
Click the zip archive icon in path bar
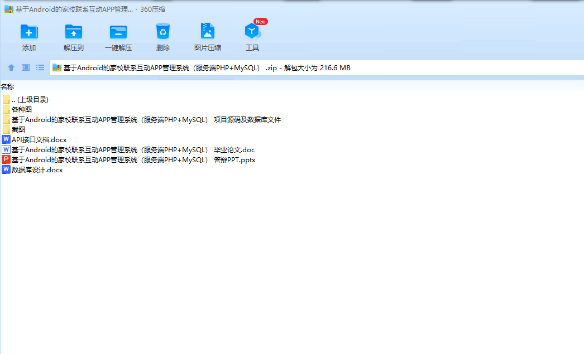56,67
